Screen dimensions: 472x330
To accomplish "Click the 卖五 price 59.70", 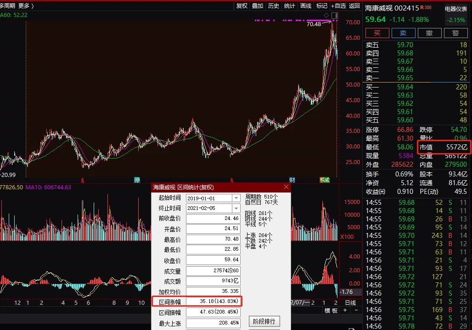I will tap(405, 45).
